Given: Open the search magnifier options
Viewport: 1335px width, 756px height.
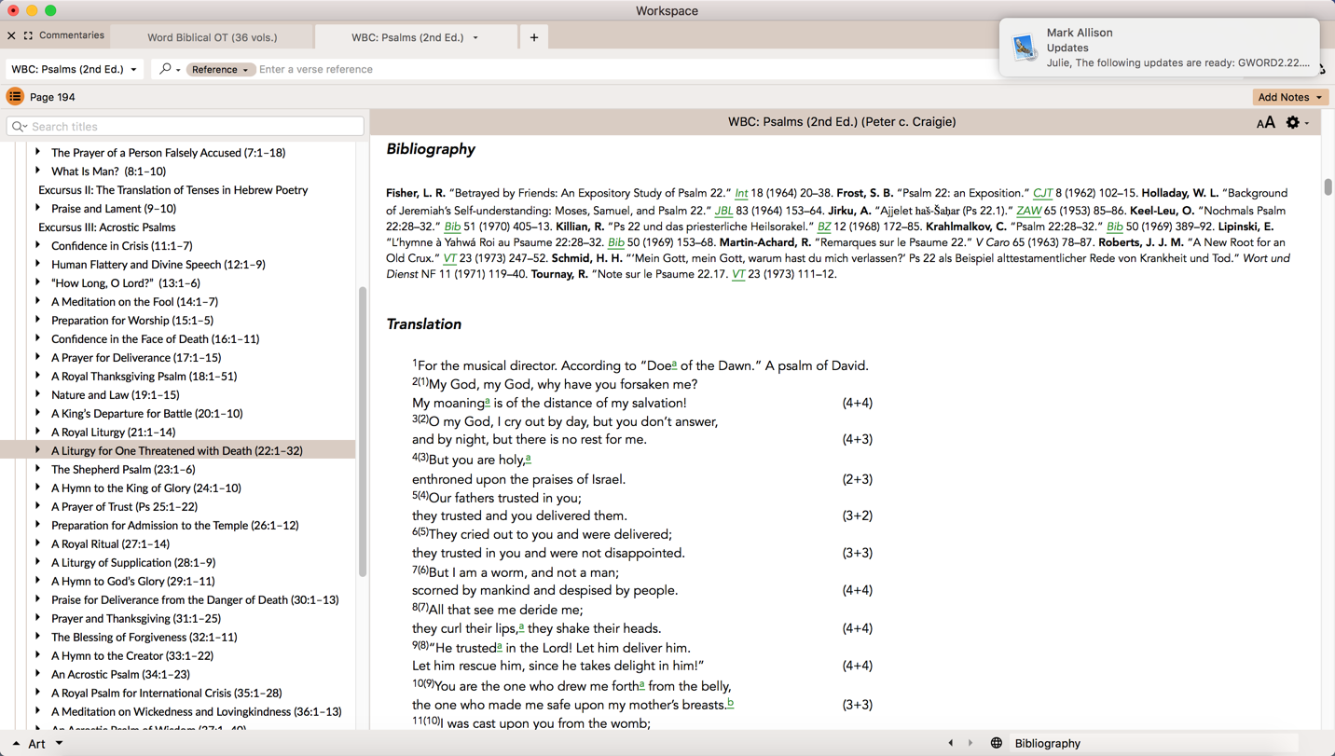Looking at the screenshot, I should 169,69.
